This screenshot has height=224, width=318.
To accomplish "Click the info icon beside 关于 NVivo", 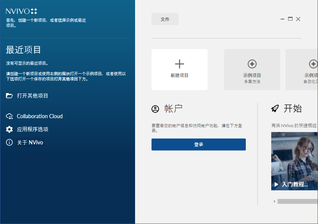I will (x=9, y=142).
